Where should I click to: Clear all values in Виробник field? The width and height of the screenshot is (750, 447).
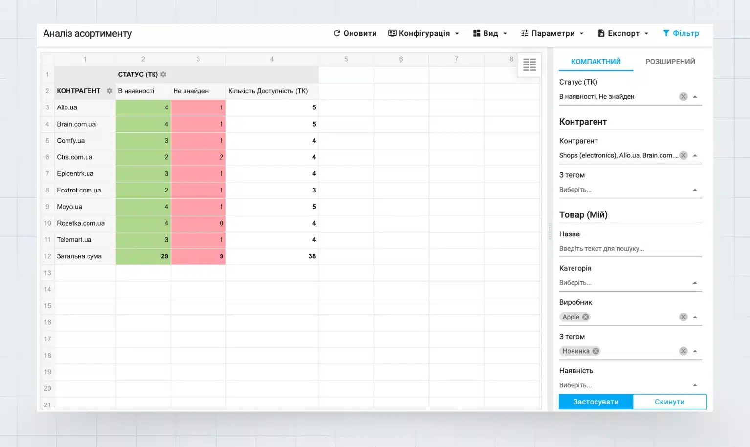click(683, 317)
